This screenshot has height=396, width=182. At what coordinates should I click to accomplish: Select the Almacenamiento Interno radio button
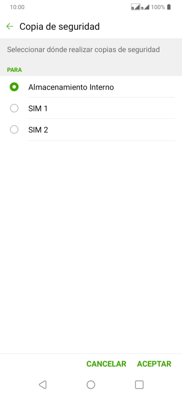[x=14, y=87]
